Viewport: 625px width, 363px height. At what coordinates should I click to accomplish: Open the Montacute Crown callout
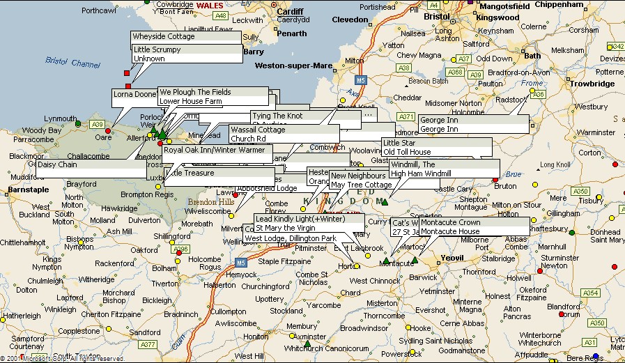(474, 226)
